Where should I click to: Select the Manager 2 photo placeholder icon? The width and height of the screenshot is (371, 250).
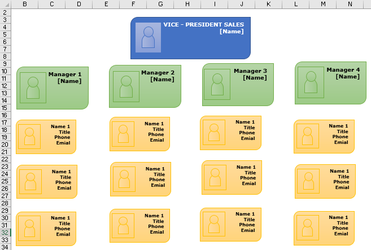coord(126,86)
